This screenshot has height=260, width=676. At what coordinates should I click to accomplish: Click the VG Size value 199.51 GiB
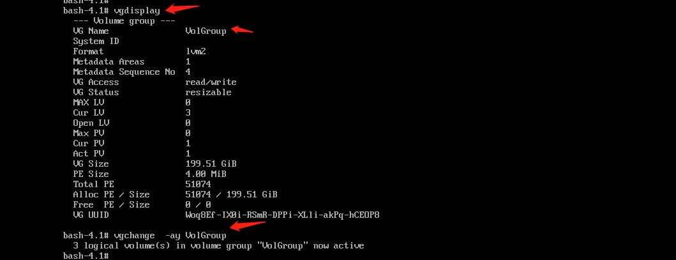tap(211, 164)
